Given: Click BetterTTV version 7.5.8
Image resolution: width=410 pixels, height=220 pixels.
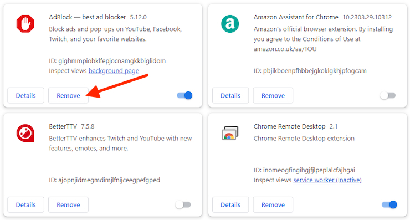Looking at the screenshot, I should (88, 126).
